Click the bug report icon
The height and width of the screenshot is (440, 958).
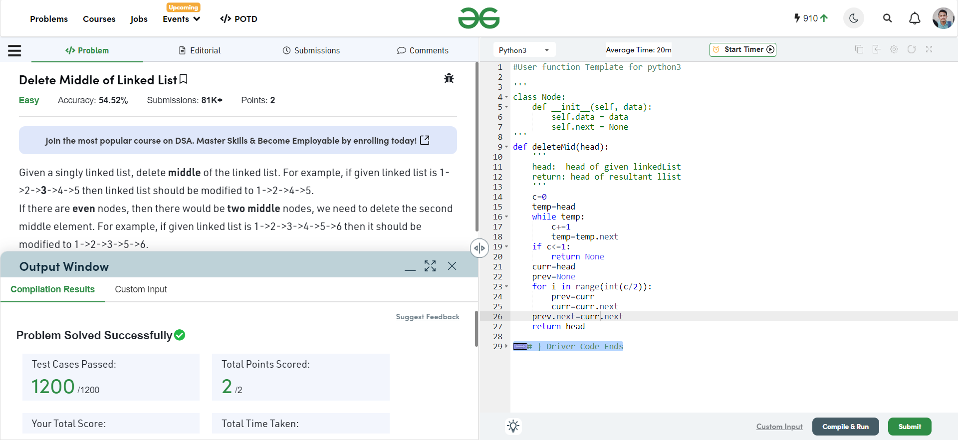449,78
